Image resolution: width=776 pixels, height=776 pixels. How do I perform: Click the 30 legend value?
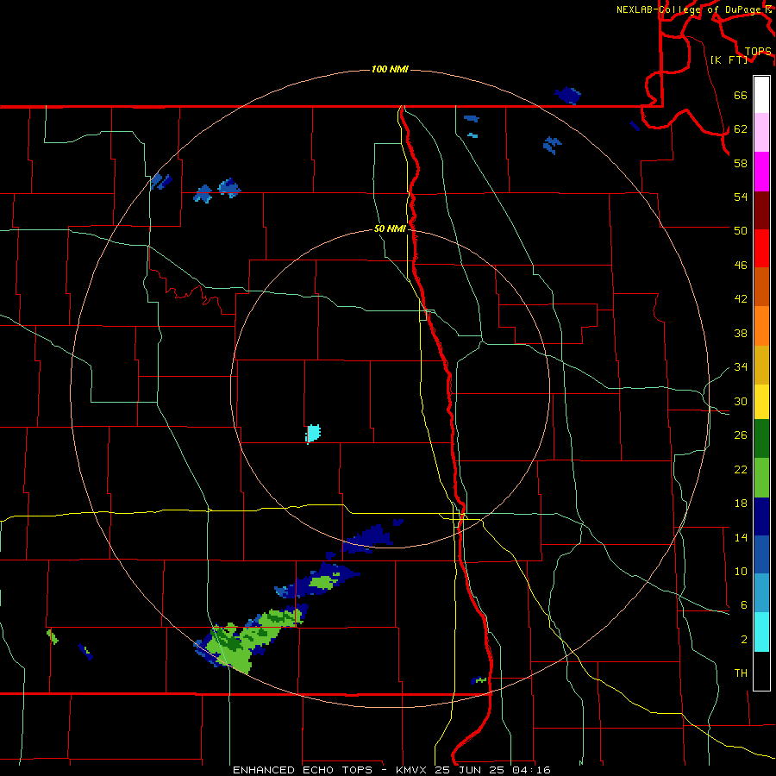click(741, 401)
